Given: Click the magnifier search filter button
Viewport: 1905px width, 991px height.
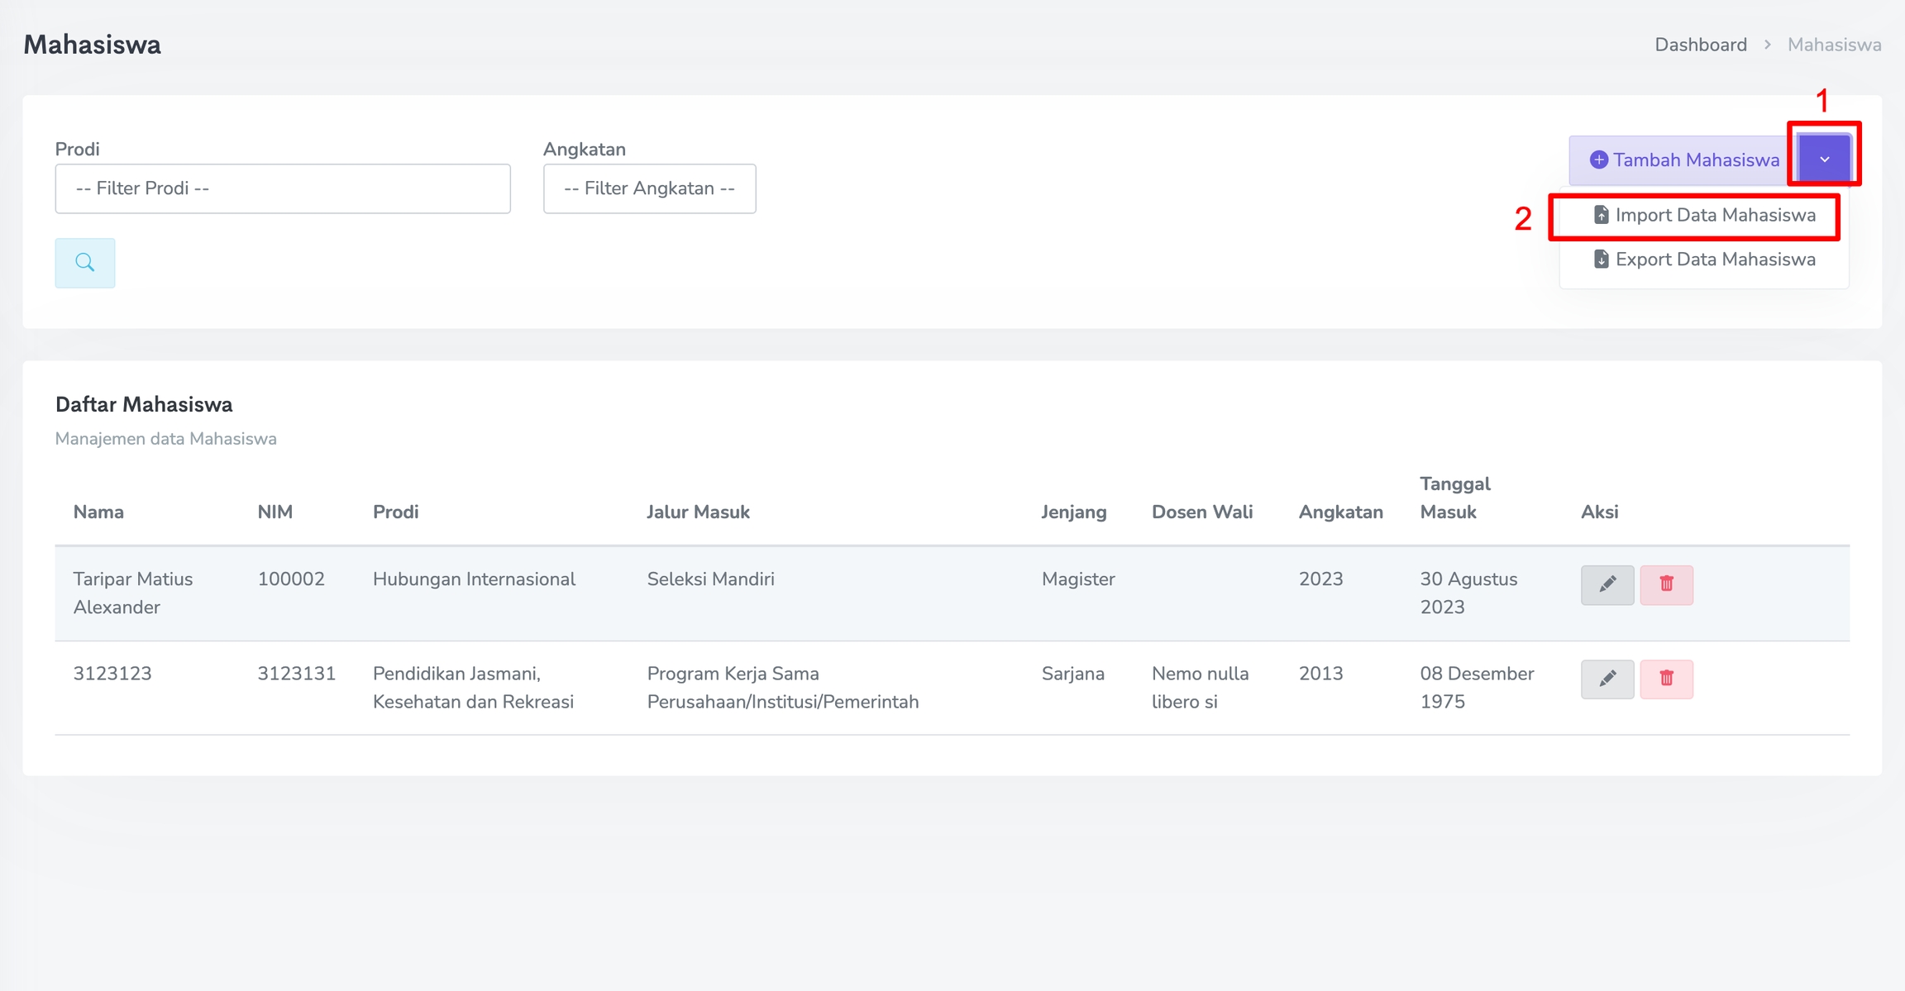Looking at the screenshot, I should pyautogui.click(x=84, y=263).
